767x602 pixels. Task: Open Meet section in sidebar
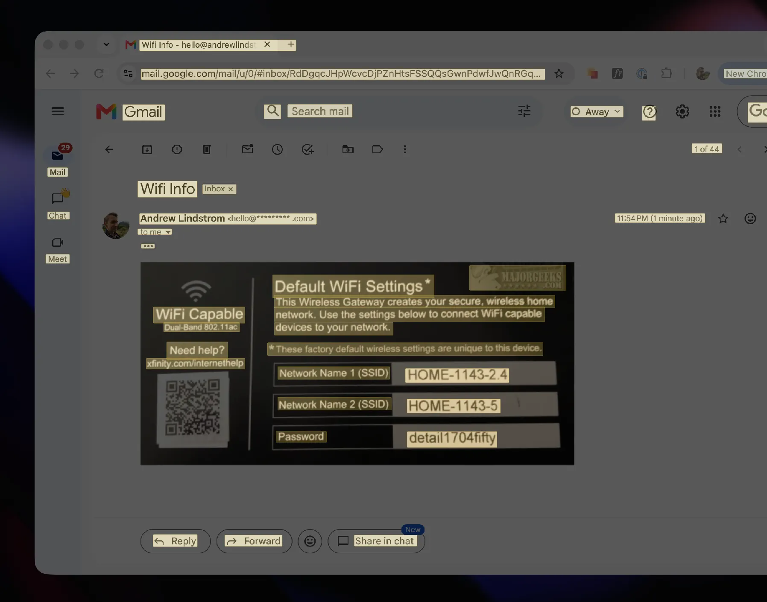pyautogui.click(x=58, y=250)
